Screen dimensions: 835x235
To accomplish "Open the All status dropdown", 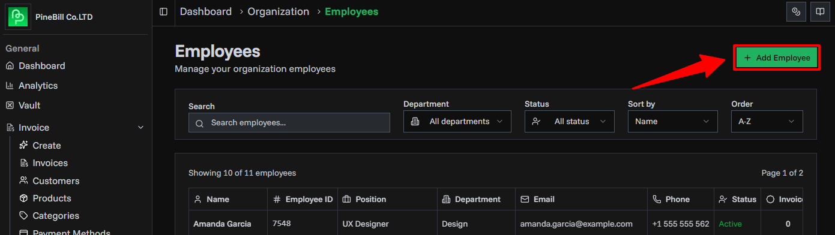I will click(x=570, y=122).
